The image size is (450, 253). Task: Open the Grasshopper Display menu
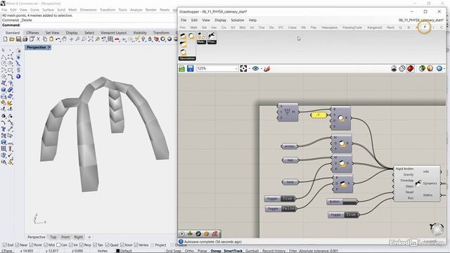coord(220,20)
